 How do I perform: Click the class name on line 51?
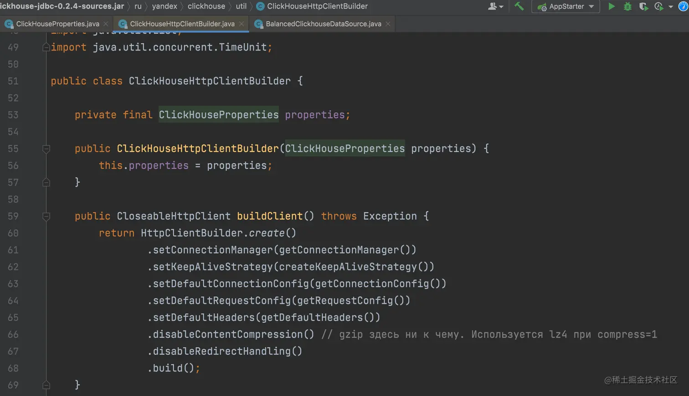tap(210, 81)
